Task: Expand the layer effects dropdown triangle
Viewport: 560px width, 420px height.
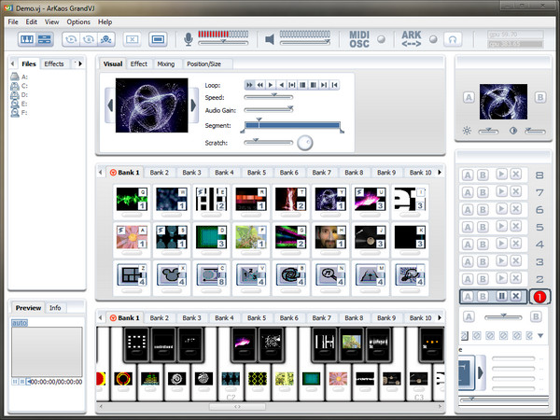Action: point(540,335)
